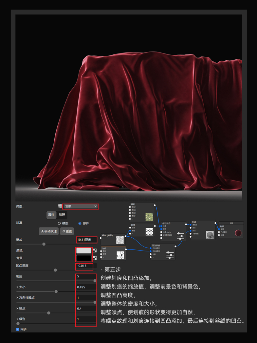Image resolution: width=257 pixels, height=343 pixels.
Task: Click the color texture checkerboard icon
Action: pyautogui.click(x=95, y=250)
